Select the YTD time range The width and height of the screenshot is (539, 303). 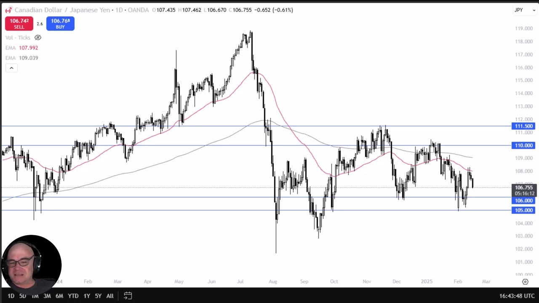click(73, 296)
